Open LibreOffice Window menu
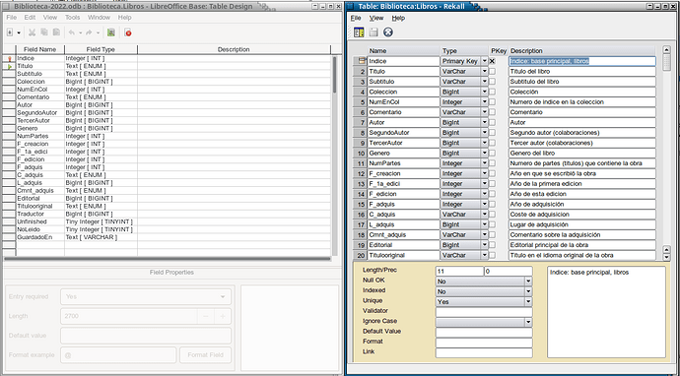Screen dimensions: 680x376 tap(99, 18)
